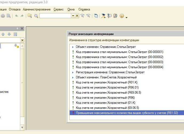184x134 pixels.
Task: Open the Администрирование menu
Action: [37, 9]
